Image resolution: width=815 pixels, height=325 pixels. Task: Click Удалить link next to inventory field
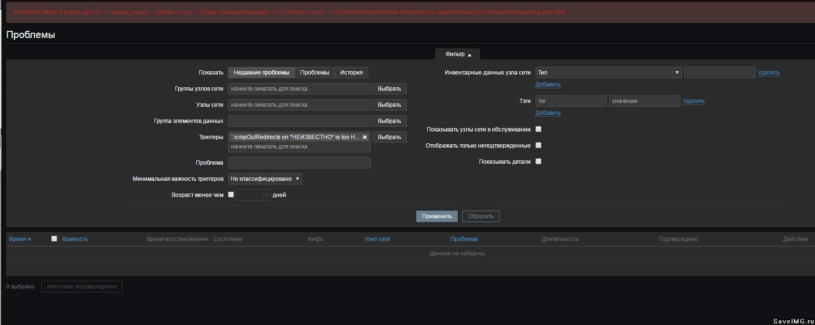768,73
